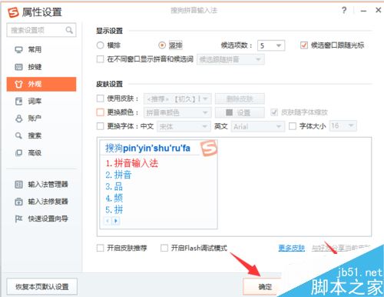Enable 在不同窗口显示拼音和候选词 checkbox

[101, 59]
